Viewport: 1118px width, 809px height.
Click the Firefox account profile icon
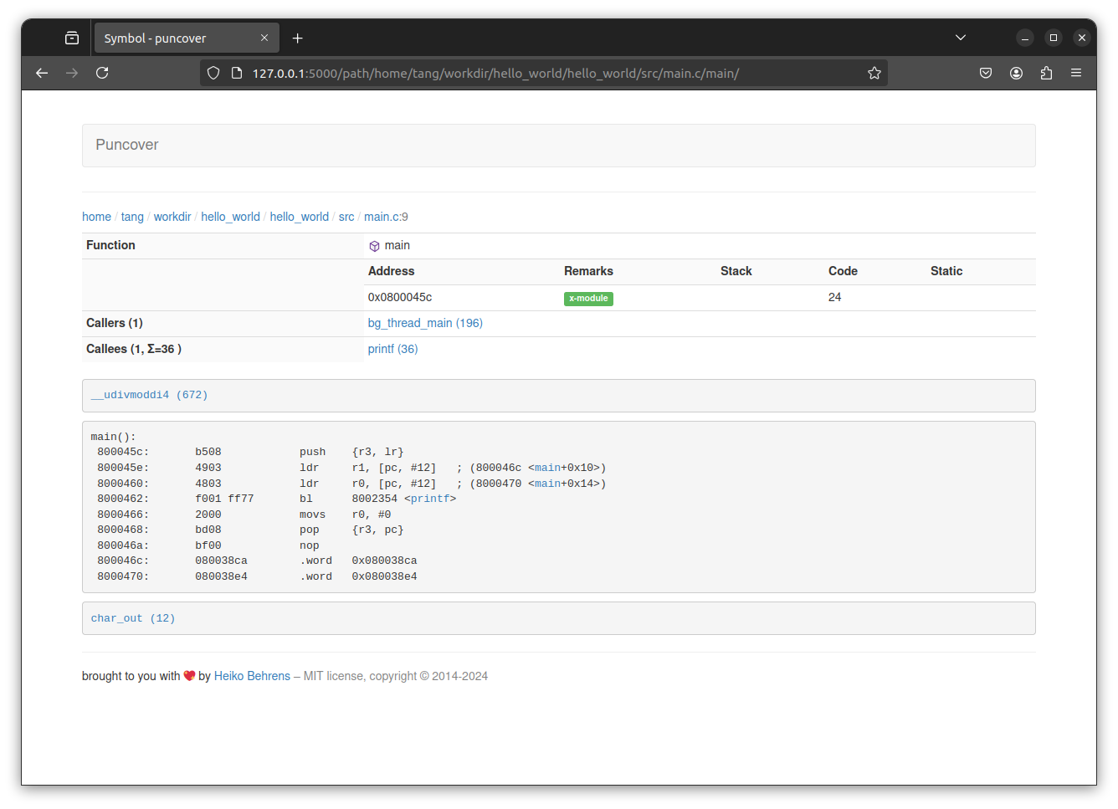[1016, 73]
